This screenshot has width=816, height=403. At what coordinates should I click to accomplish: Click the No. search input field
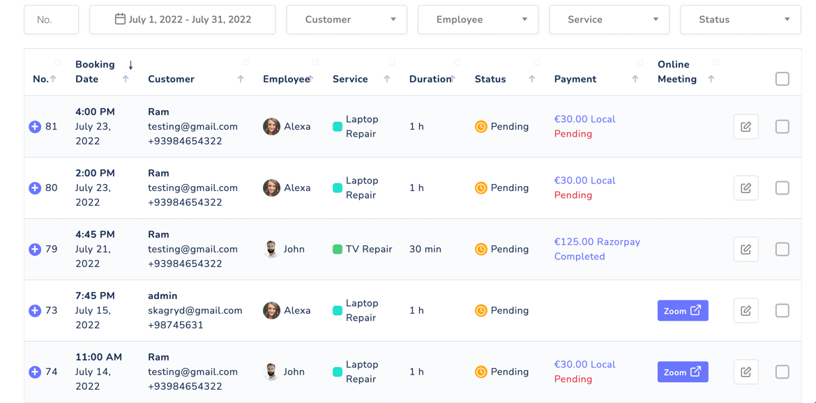[51, 20]
